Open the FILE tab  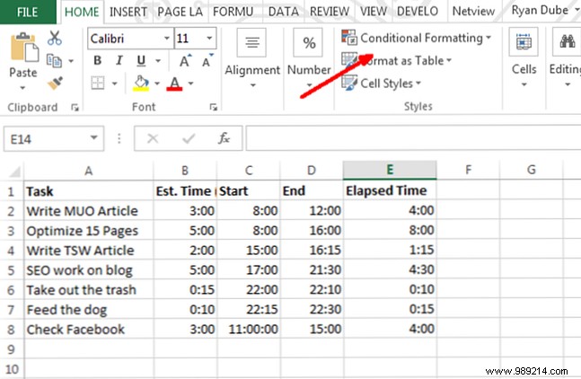pos(28,13)
